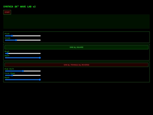153x115 pixels.
Task: Click the Volume label
Action: 7,38
